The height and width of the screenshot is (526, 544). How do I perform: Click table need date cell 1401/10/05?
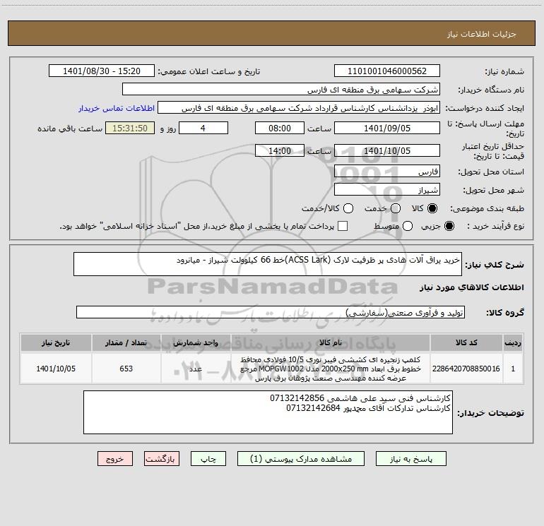(56, 369)
